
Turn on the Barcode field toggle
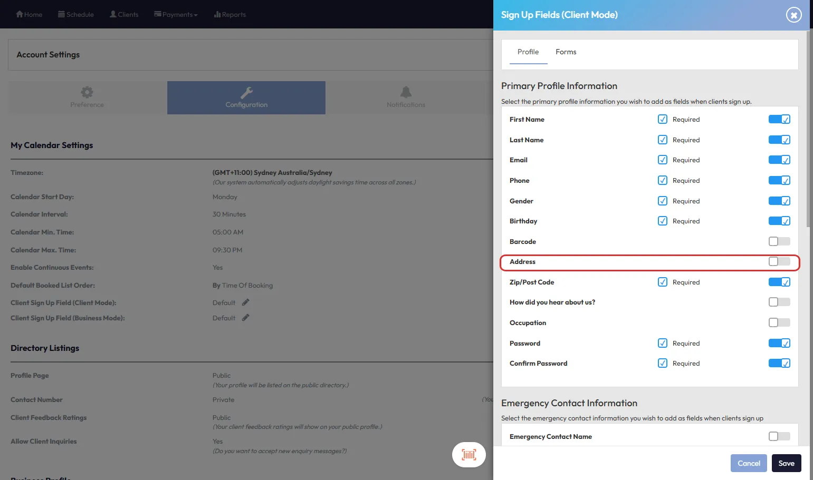click(779, 241)
